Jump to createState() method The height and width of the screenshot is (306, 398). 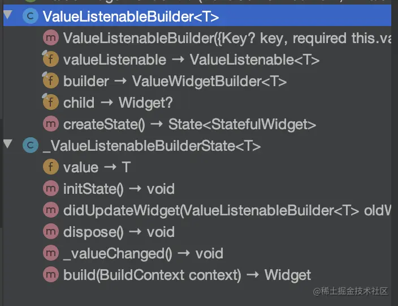point(189,124)
